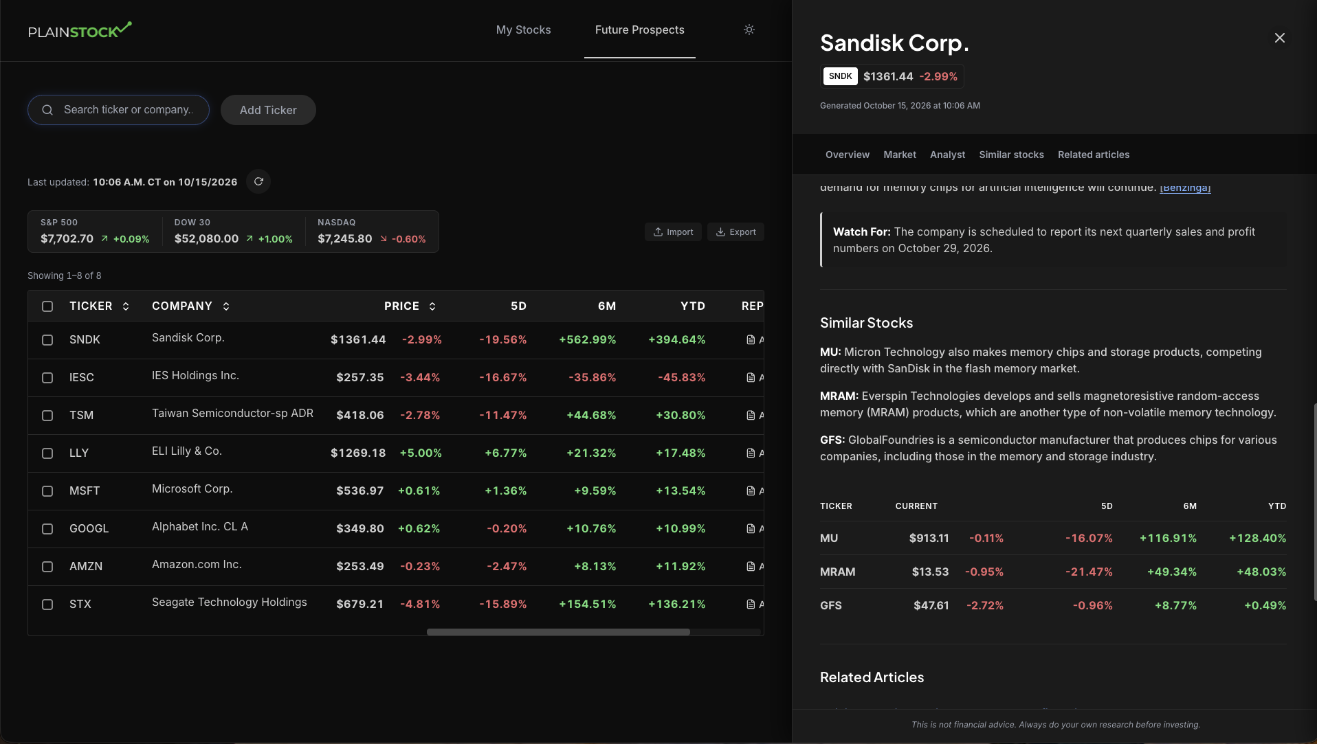Screen dimensions: 1317x744
Task: Click the PlainStock logo
Action: [x=80, y=30]
